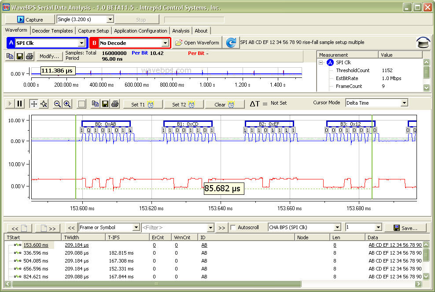Click the Open Waveform button
Image resolution: width=435 pixels, height=292 pixels.
point(197,43)
